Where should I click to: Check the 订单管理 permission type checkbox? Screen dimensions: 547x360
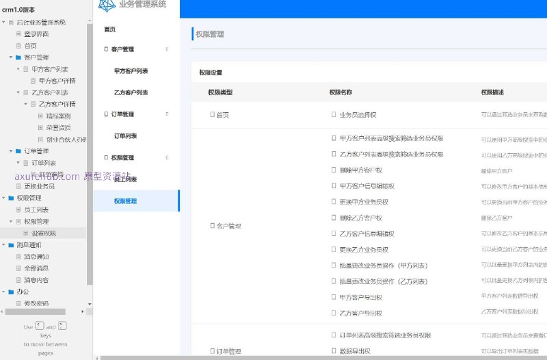tap(213, 351)
